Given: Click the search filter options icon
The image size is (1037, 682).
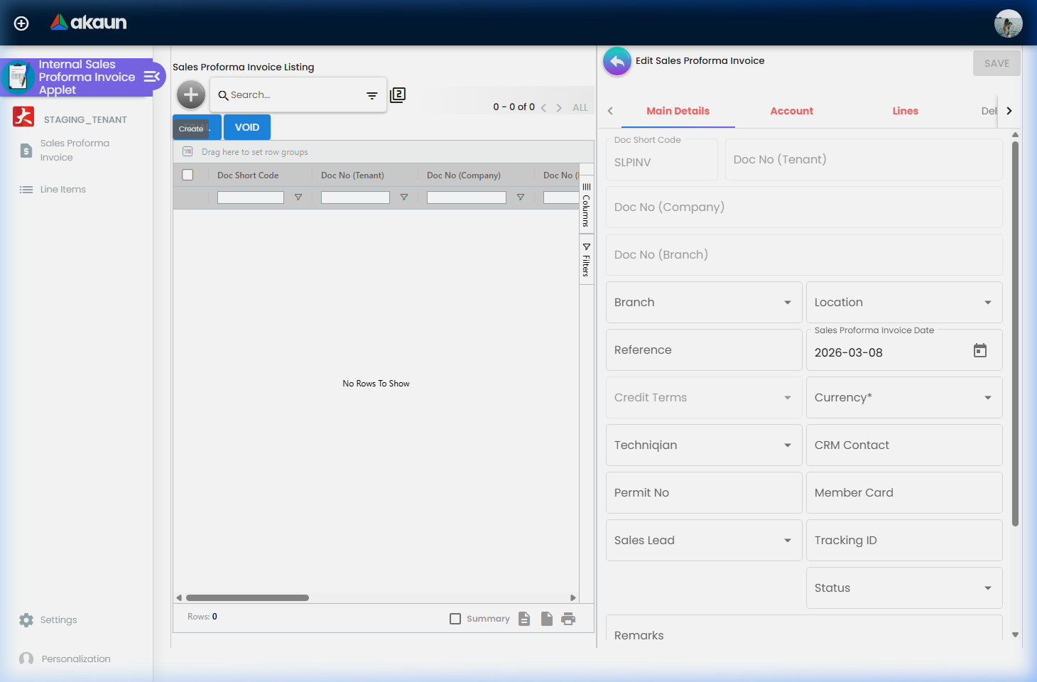Looking at the screenshot, I should point(371,95).
